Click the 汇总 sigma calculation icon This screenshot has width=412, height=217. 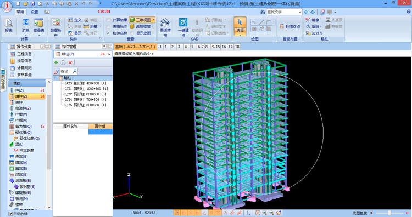(25, 26)
